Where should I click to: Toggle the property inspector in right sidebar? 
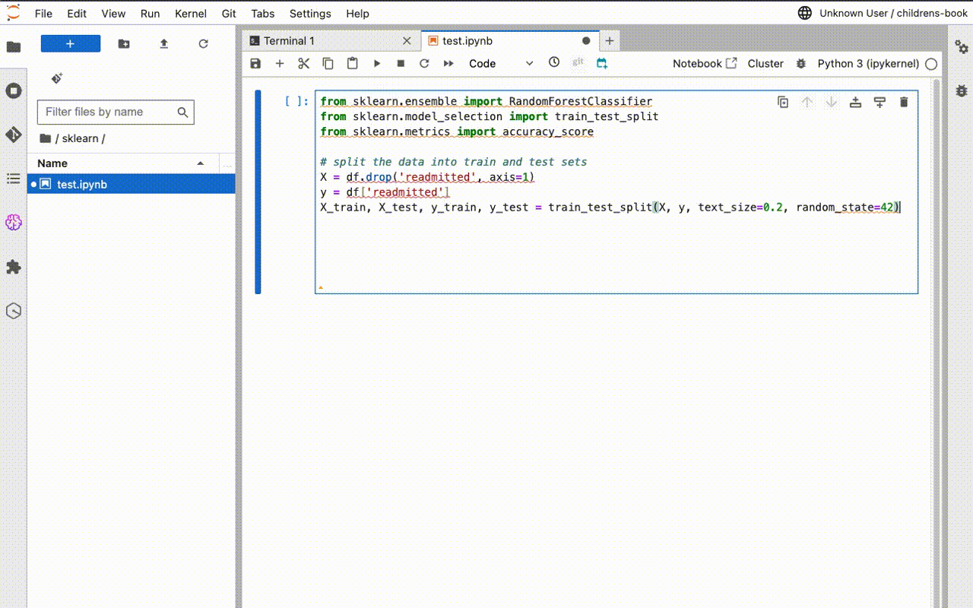pos(962,47)
